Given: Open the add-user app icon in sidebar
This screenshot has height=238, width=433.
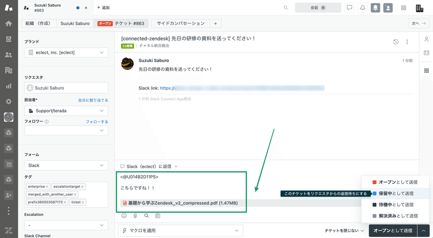Looking at the screenshot, I should coord(9,195).
